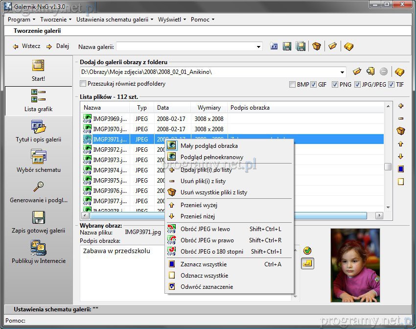Select Obróć JPEG w lewo menu entry
416x329 pixels.
pos(205,229)
